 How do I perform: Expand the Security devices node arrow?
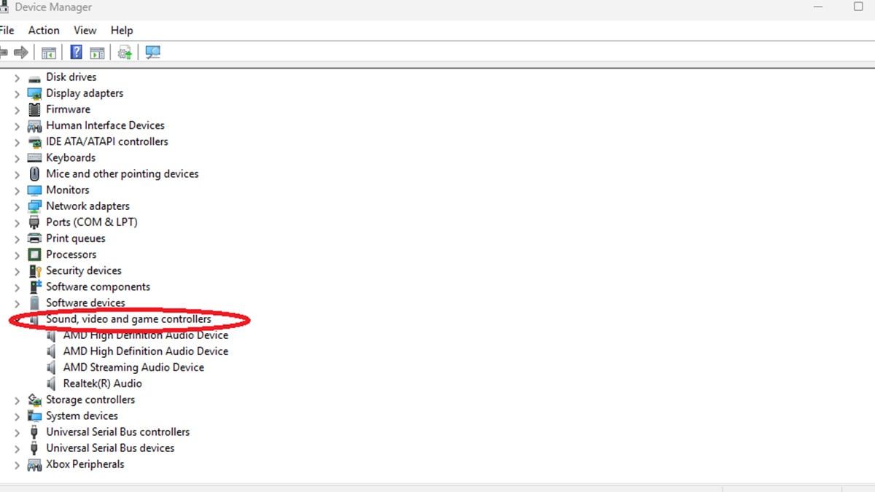17,270
